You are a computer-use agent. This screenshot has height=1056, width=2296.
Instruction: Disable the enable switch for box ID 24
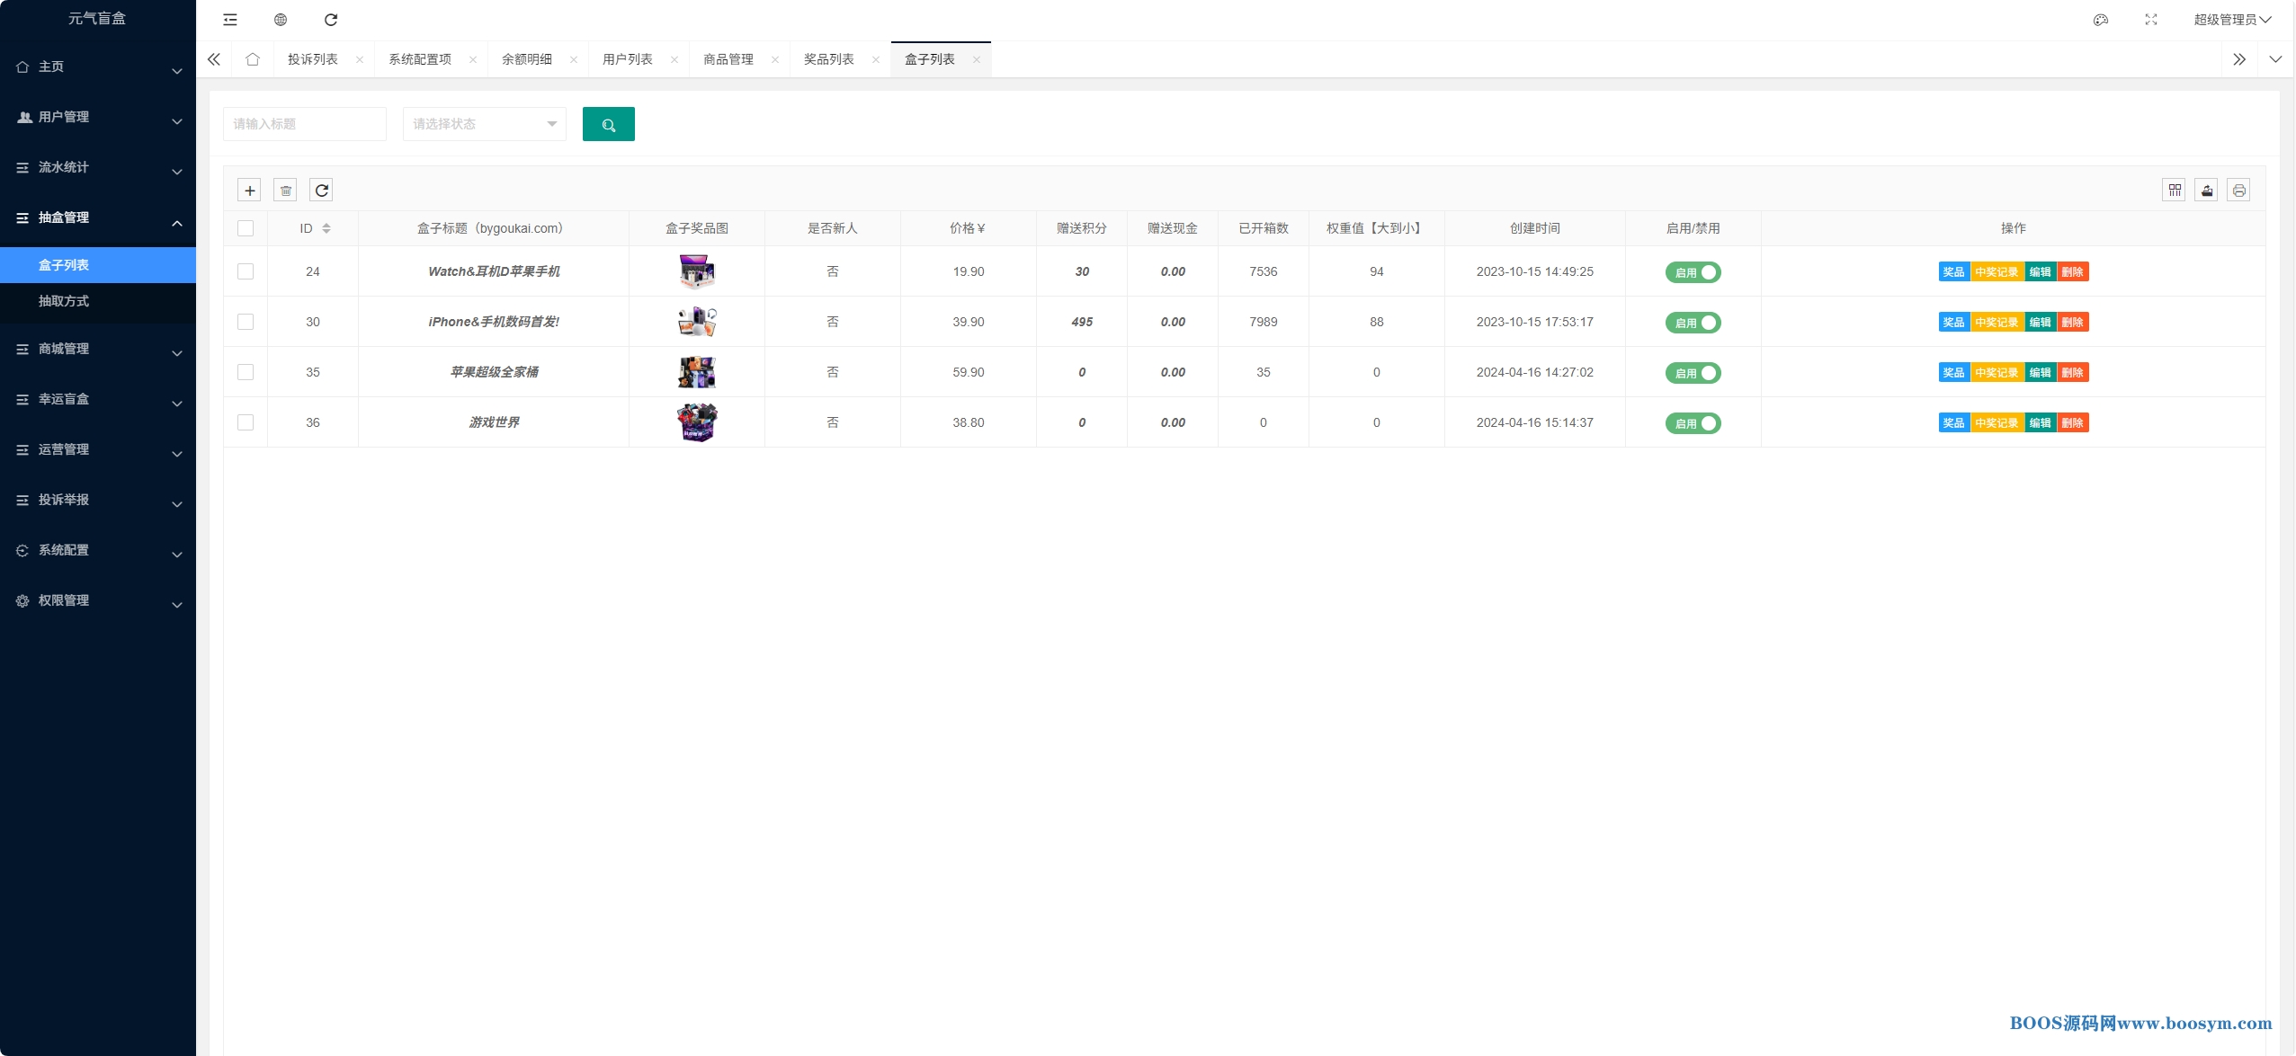[x=1693, y=272]
